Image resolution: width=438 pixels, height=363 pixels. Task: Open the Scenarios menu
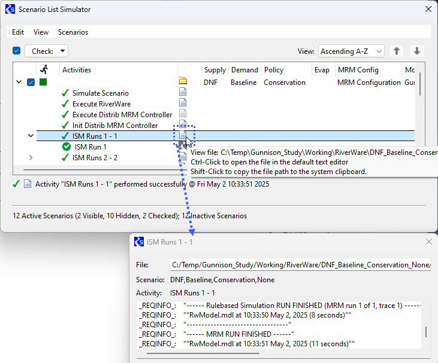coord(73,32)
